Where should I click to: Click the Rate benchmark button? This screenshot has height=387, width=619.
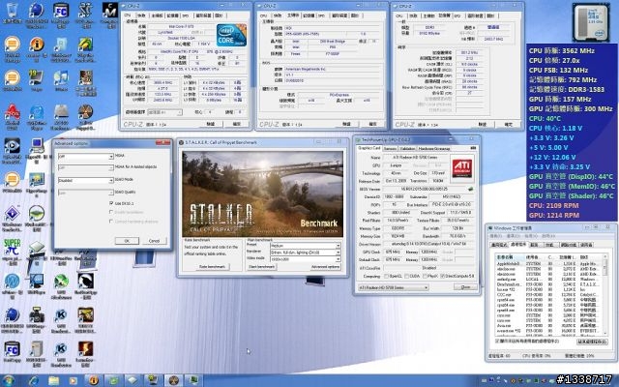pos(213,267)
